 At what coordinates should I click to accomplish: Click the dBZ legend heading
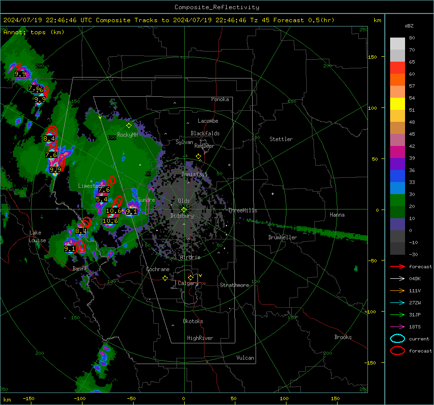[409, 26]
